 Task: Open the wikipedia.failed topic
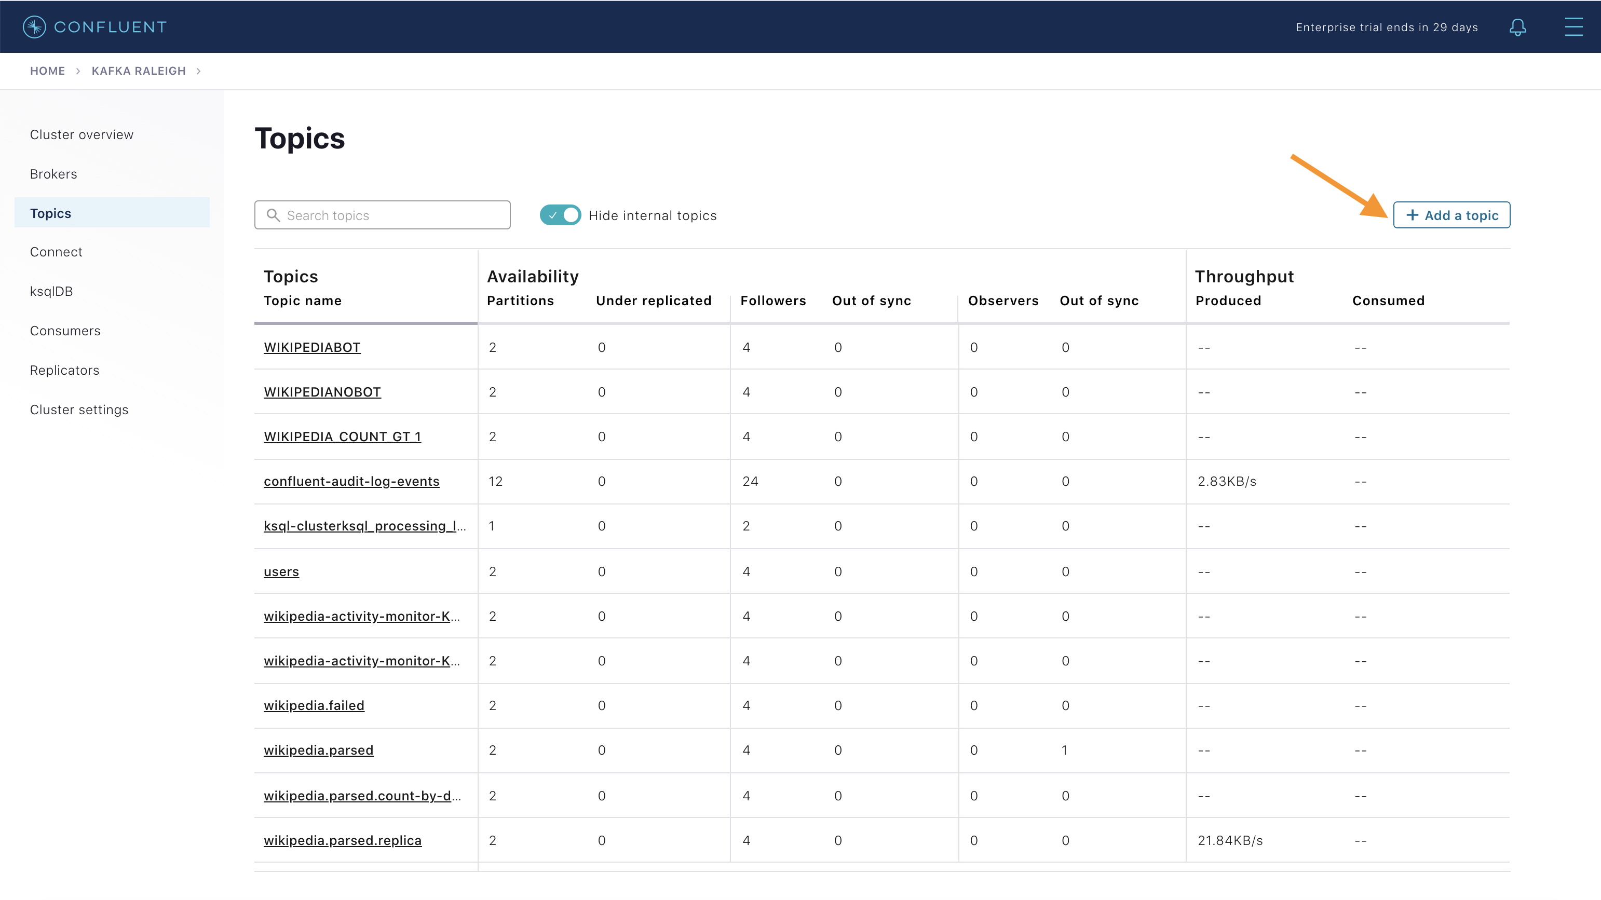pos(314,705)
